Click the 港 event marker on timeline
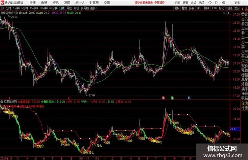The height and width of the screenshot is (160, 248). pyautogui.click(x=172, y=98)
